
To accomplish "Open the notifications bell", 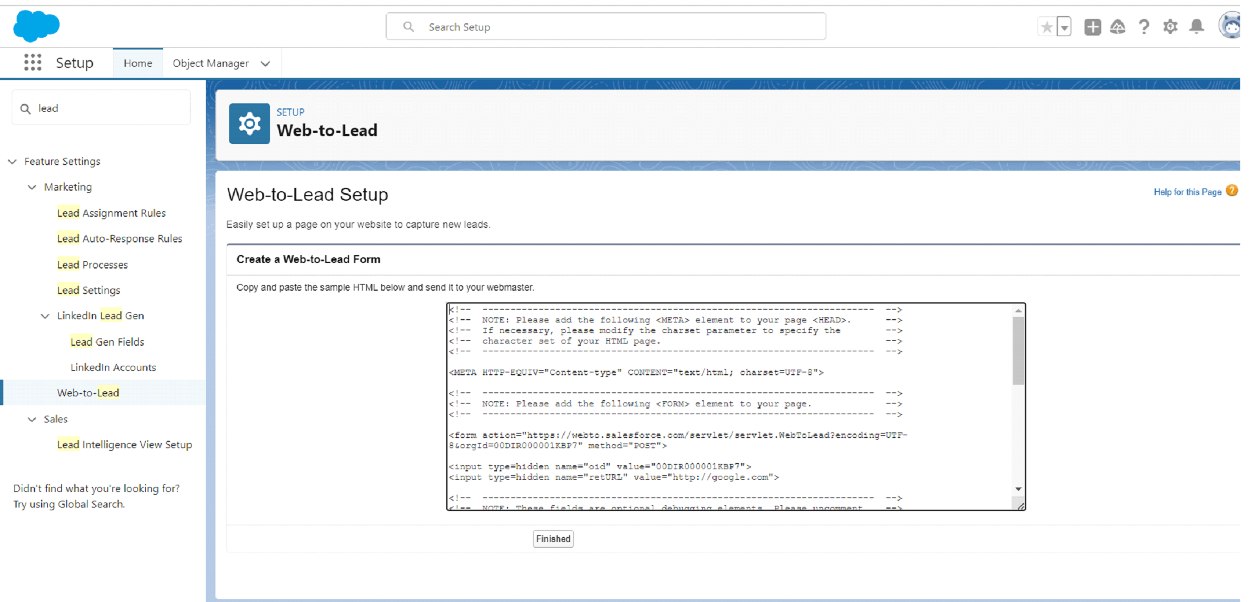I will [x=1196, y=27].
